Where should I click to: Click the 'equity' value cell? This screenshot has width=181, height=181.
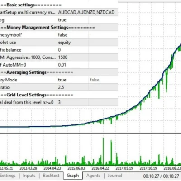point(64,43)
